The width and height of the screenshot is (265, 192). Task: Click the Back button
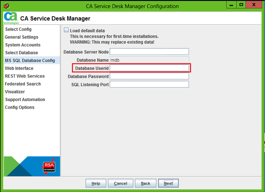pos(146,183)
